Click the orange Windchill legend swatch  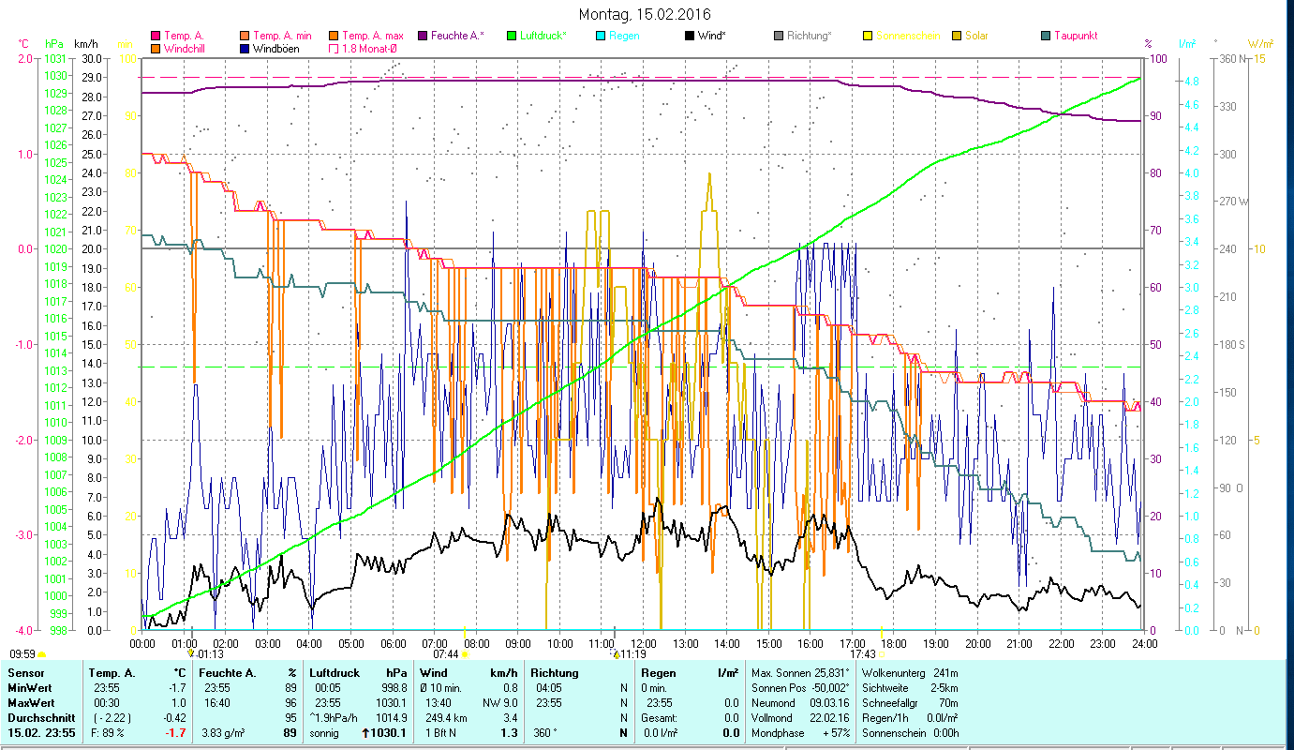tap(155, 48)
